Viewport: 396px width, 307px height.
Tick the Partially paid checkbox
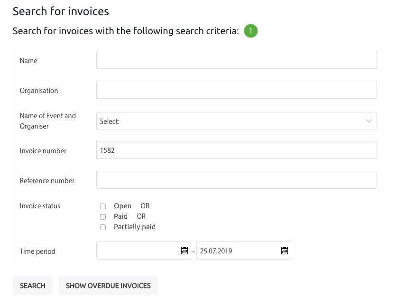click(x=103, y=227)
